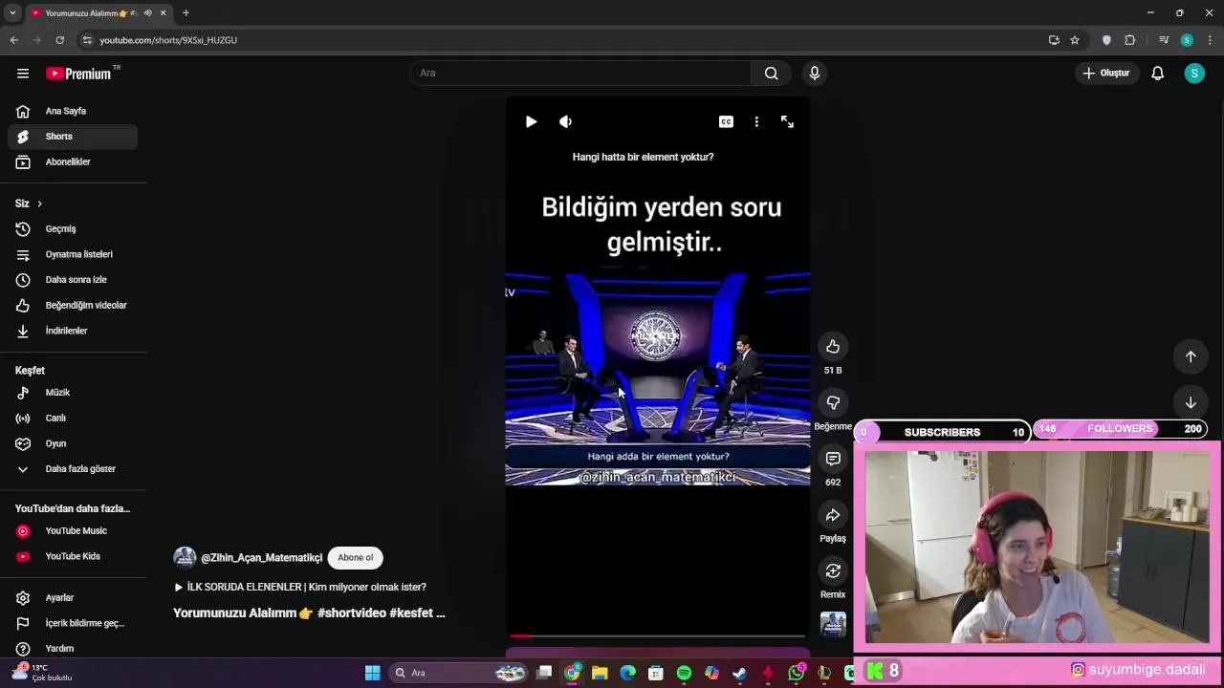Play the paused Short video
This screenshot has height=688, width=1224.
pos(531,122)
